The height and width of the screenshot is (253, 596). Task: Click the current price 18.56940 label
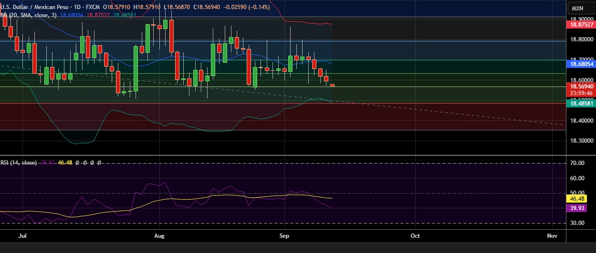point(580,87)
